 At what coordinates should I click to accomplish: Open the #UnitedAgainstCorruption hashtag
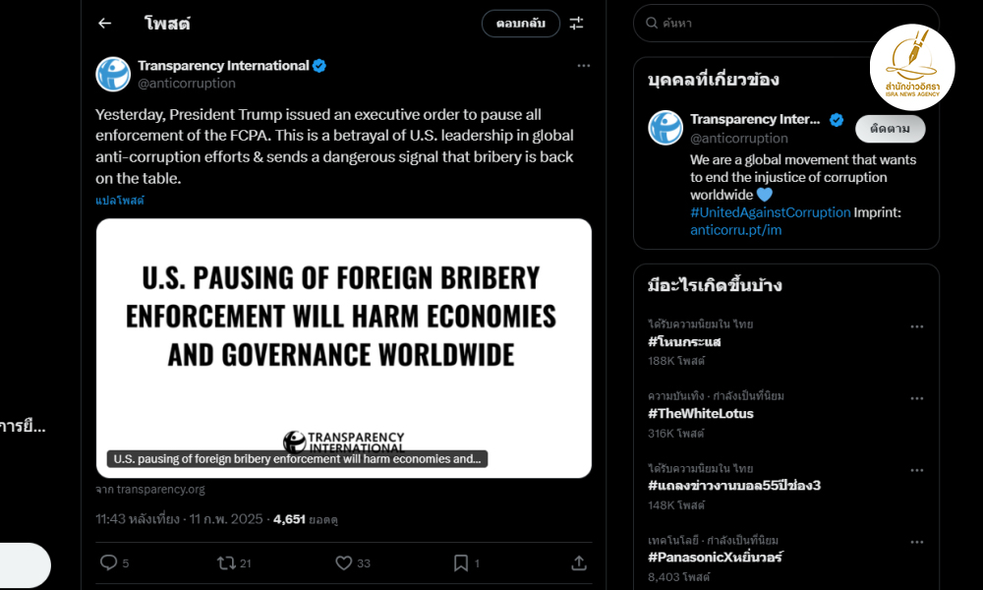coord(770,212)
